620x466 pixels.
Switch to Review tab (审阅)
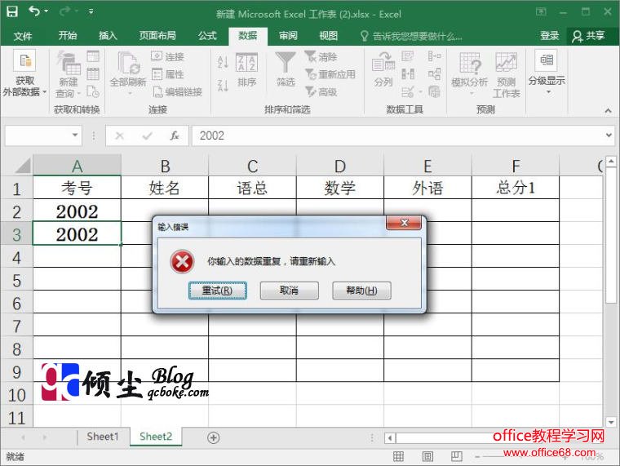point(288,36)
